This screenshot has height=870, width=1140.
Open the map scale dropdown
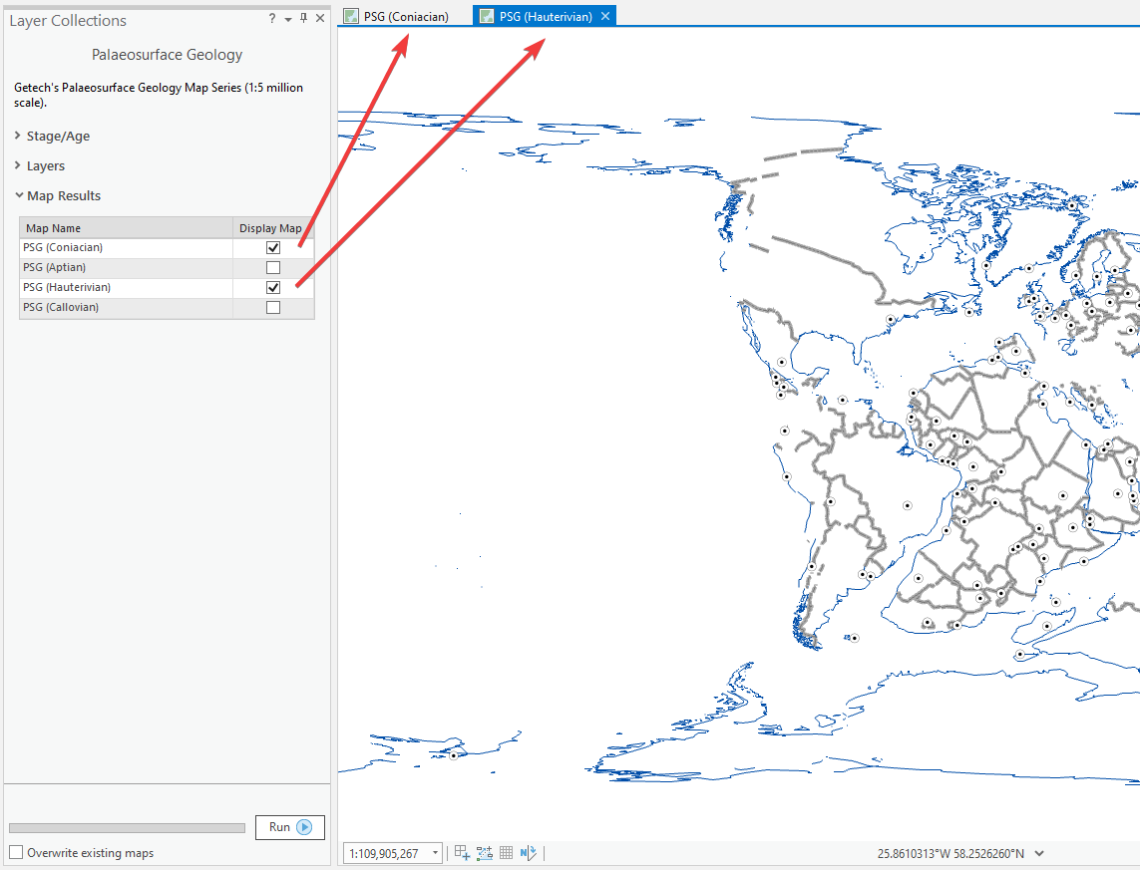point(435,854)
